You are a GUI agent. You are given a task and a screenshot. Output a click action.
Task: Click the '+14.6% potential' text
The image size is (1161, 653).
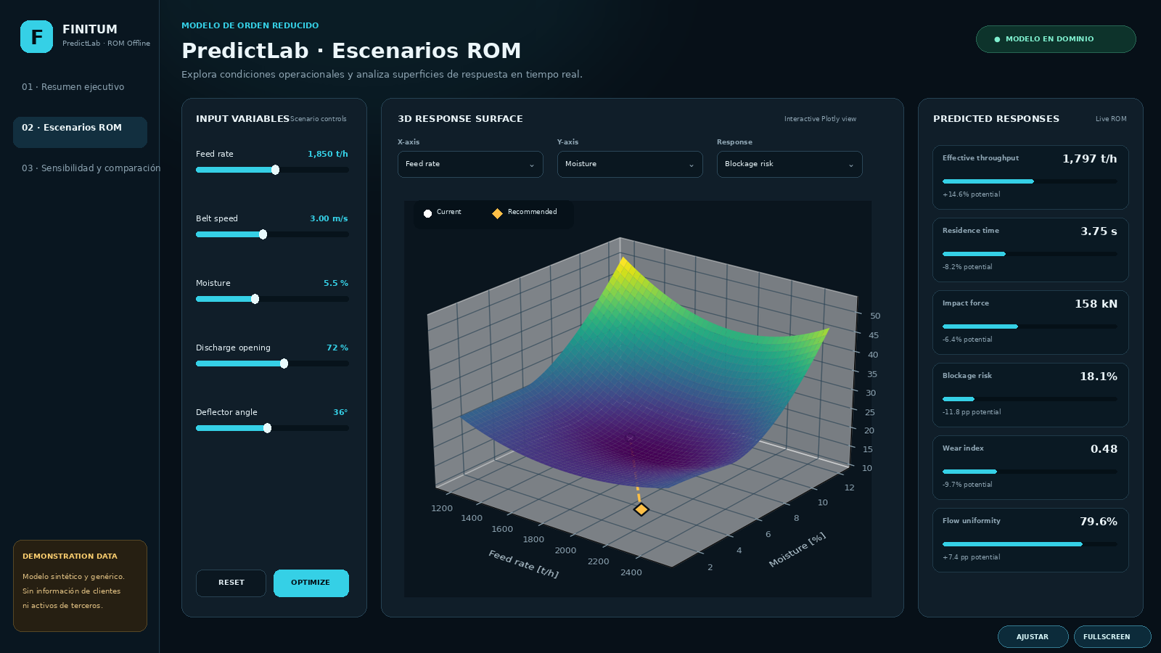click(x=971, y=194)
